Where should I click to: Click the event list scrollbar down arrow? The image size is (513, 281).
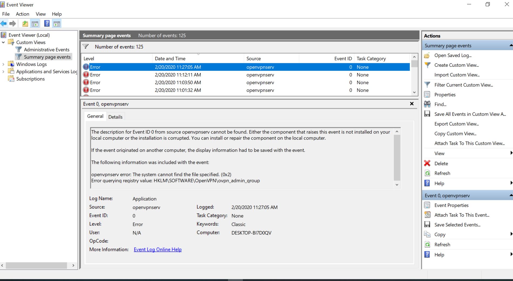click(x=414, y=92)
